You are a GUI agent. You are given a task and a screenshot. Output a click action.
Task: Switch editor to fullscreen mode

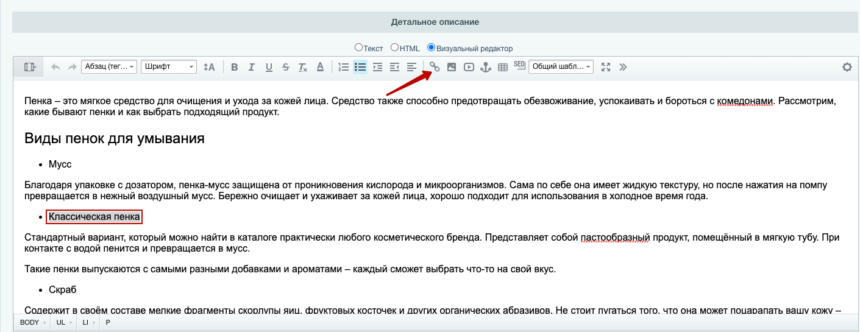(606, 67)
